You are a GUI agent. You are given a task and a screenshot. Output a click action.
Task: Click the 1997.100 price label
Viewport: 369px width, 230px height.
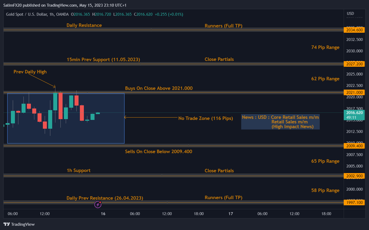click(354, 202)
